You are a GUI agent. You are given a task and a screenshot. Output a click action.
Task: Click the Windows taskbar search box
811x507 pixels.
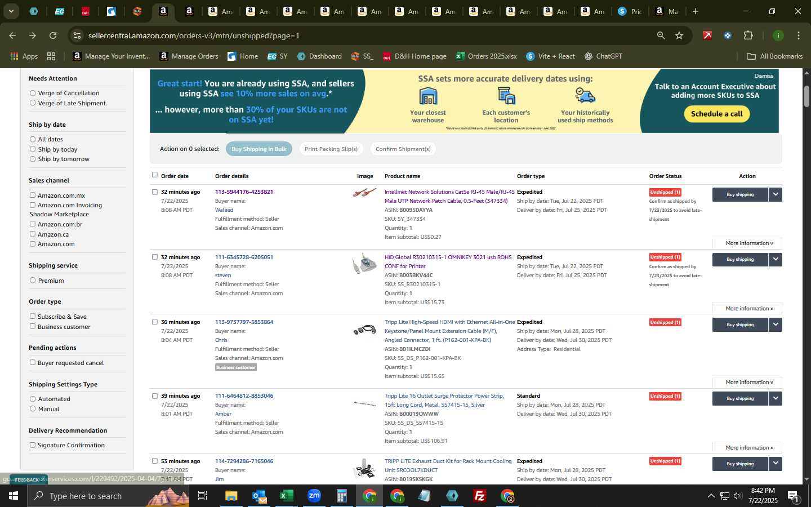(x=108, y=496)
